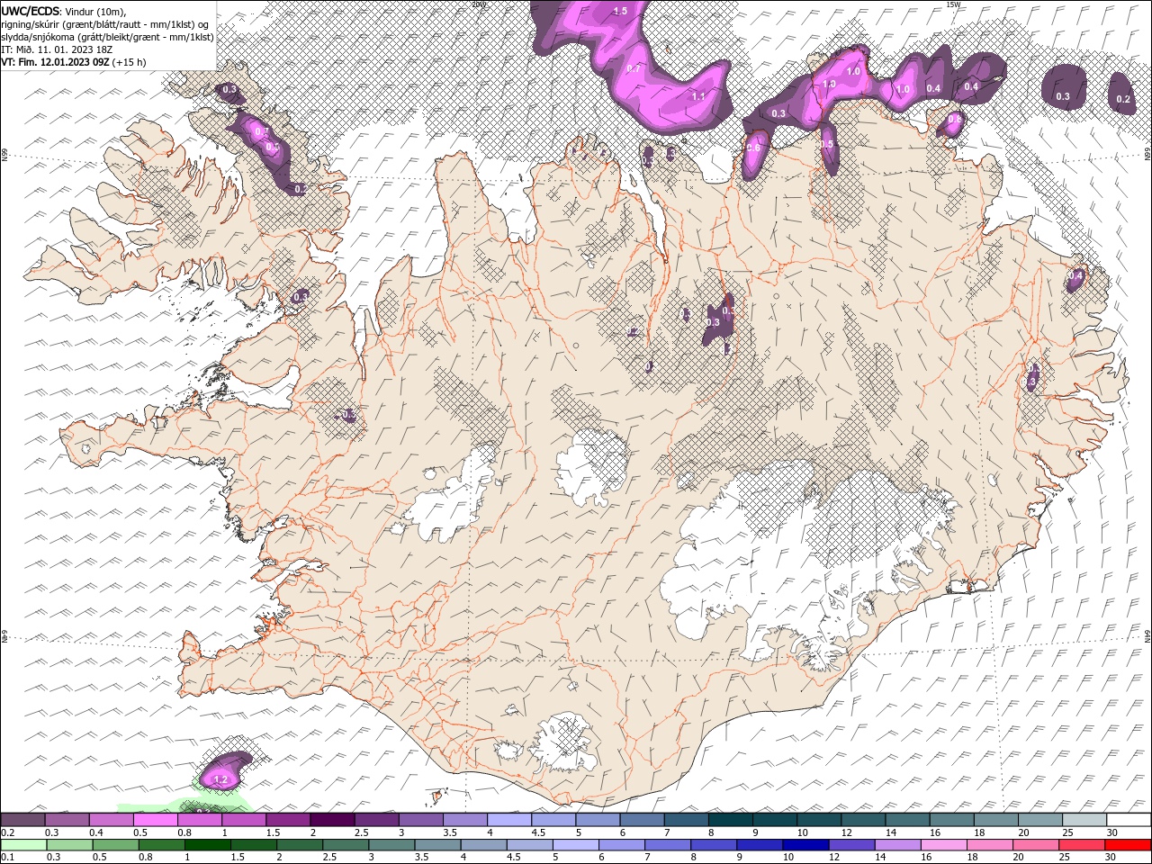The width and height of the screenshot is (1152, 864).
Task: Click the 1.1 snowfall value in magenta band
Action: (698, 95)
